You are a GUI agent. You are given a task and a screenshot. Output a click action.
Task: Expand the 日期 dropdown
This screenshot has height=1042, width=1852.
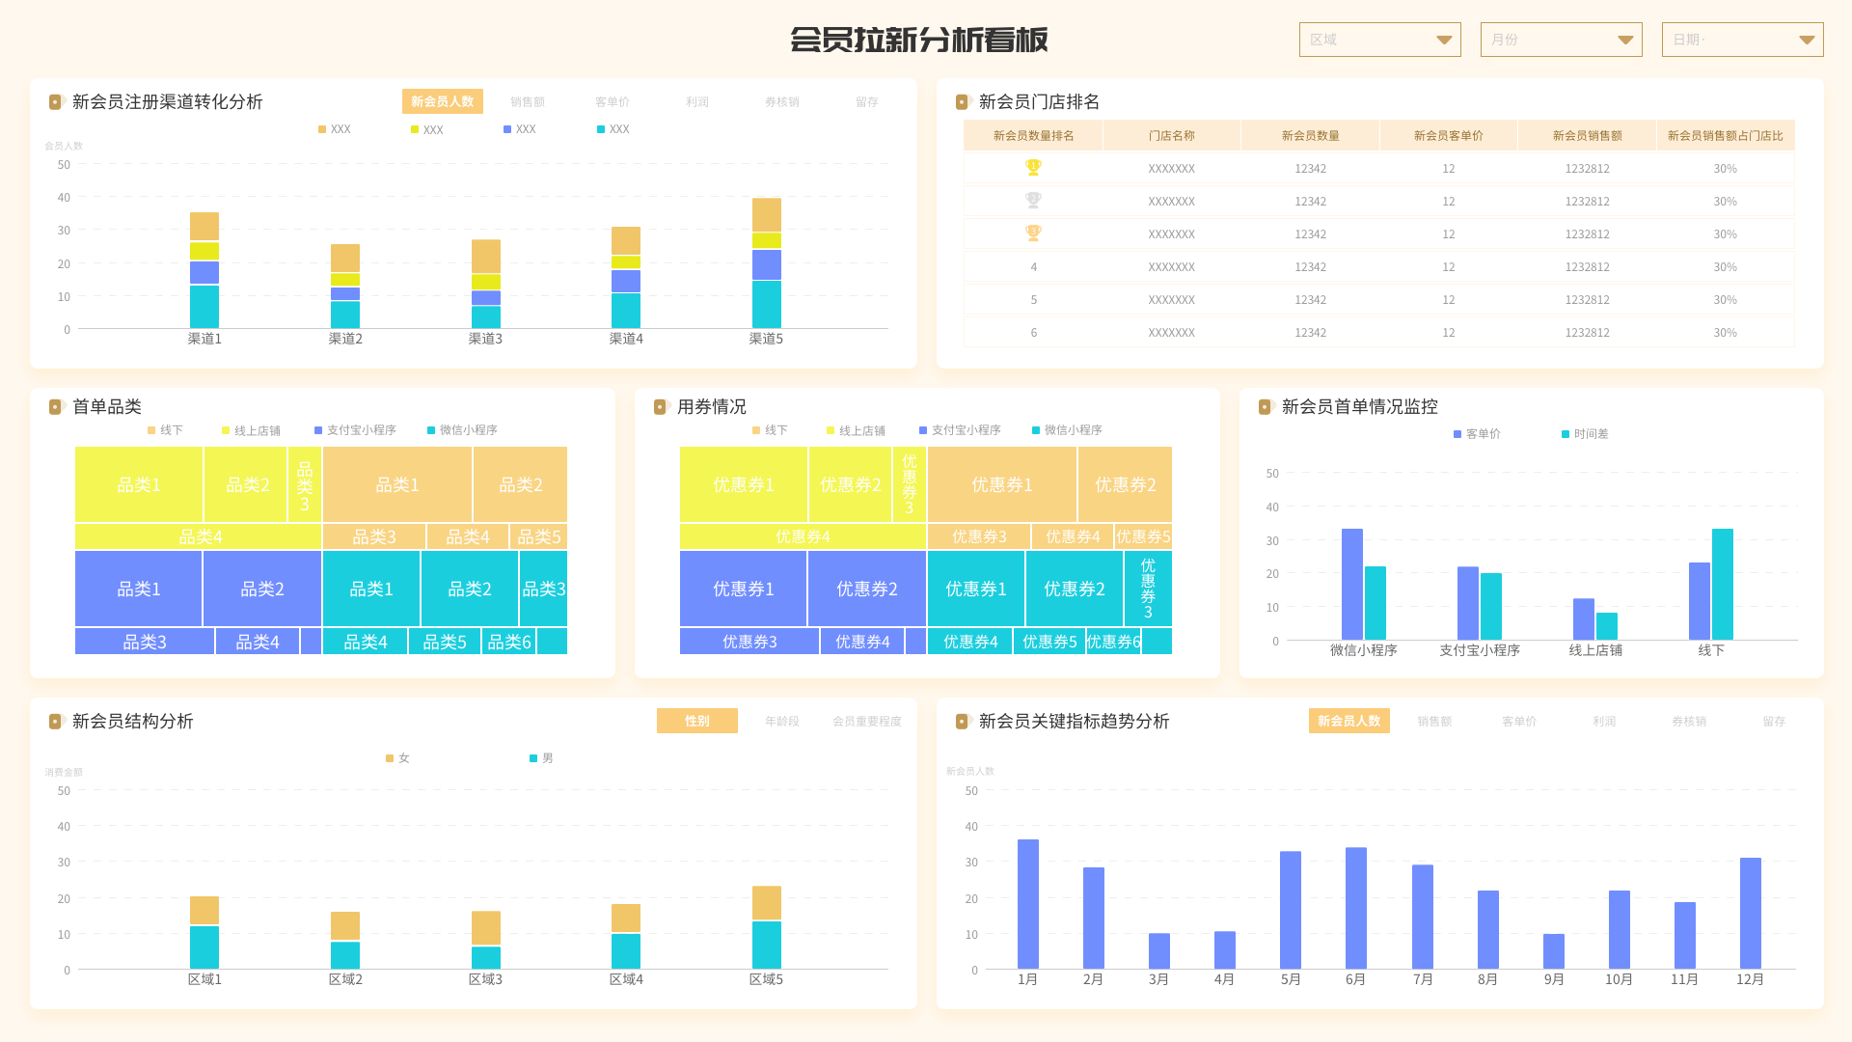[1741, 40]
